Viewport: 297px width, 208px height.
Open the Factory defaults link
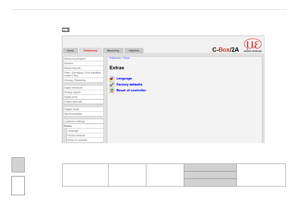tap(129, 84)
